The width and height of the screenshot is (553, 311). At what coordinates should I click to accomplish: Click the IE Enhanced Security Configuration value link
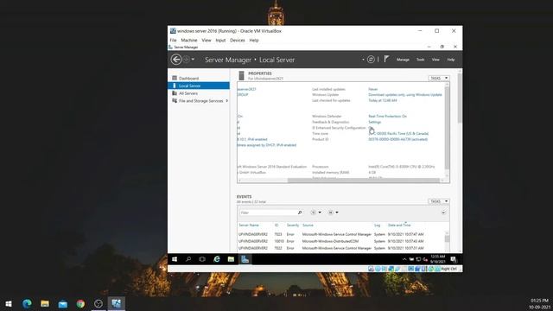pyautogui.click(x=371, y=128)
